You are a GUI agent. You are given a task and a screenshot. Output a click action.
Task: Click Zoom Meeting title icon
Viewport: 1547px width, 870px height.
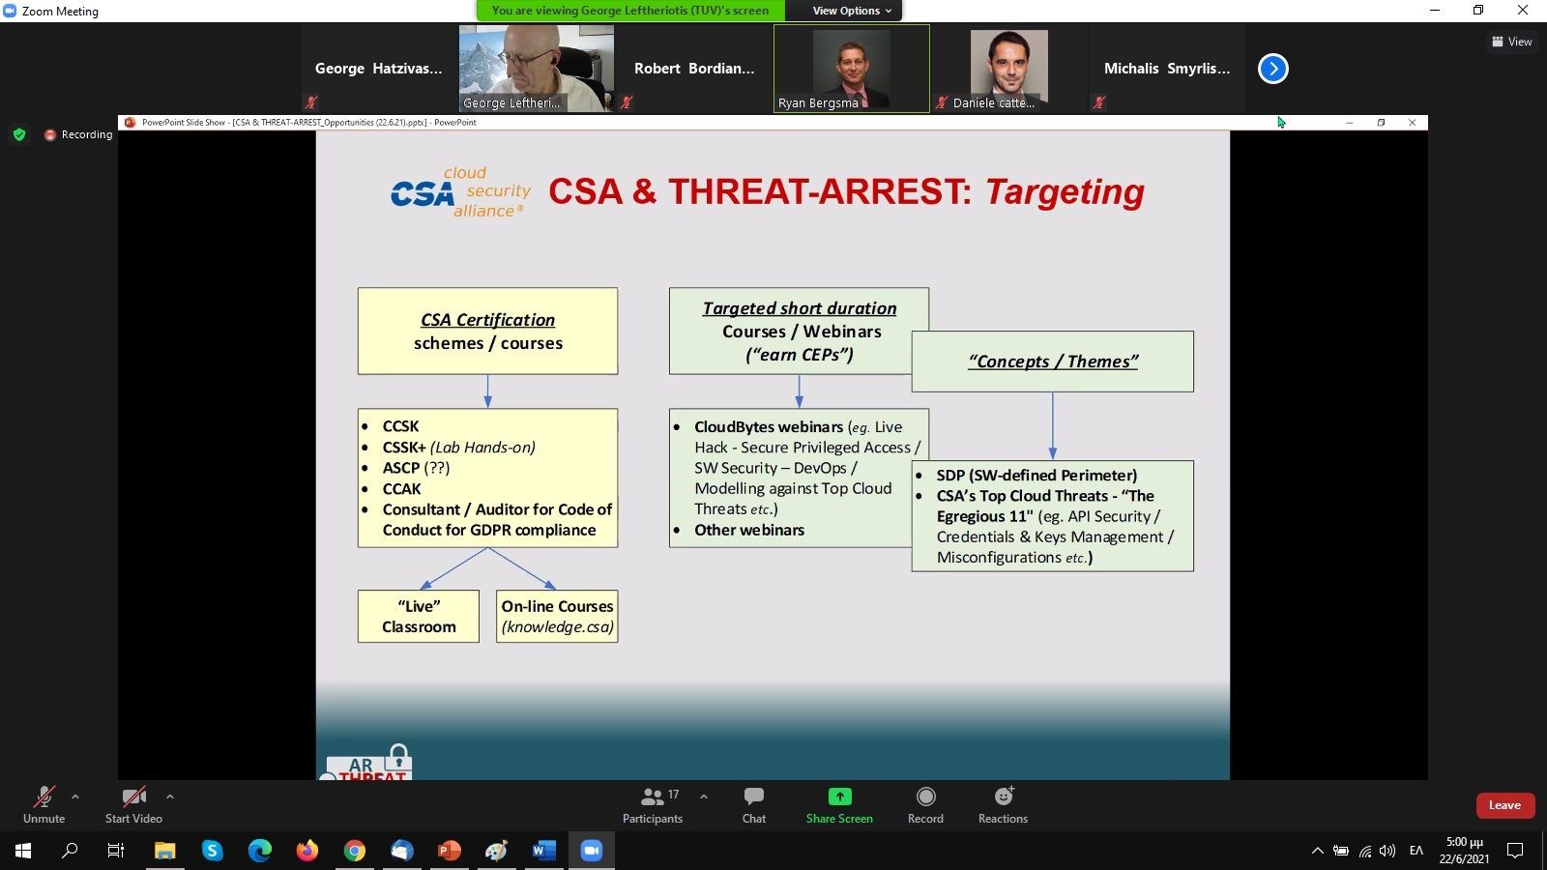pos(10,11)
